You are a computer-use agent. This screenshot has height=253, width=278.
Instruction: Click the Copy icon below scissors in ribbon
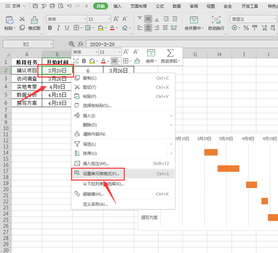[22, 28]
